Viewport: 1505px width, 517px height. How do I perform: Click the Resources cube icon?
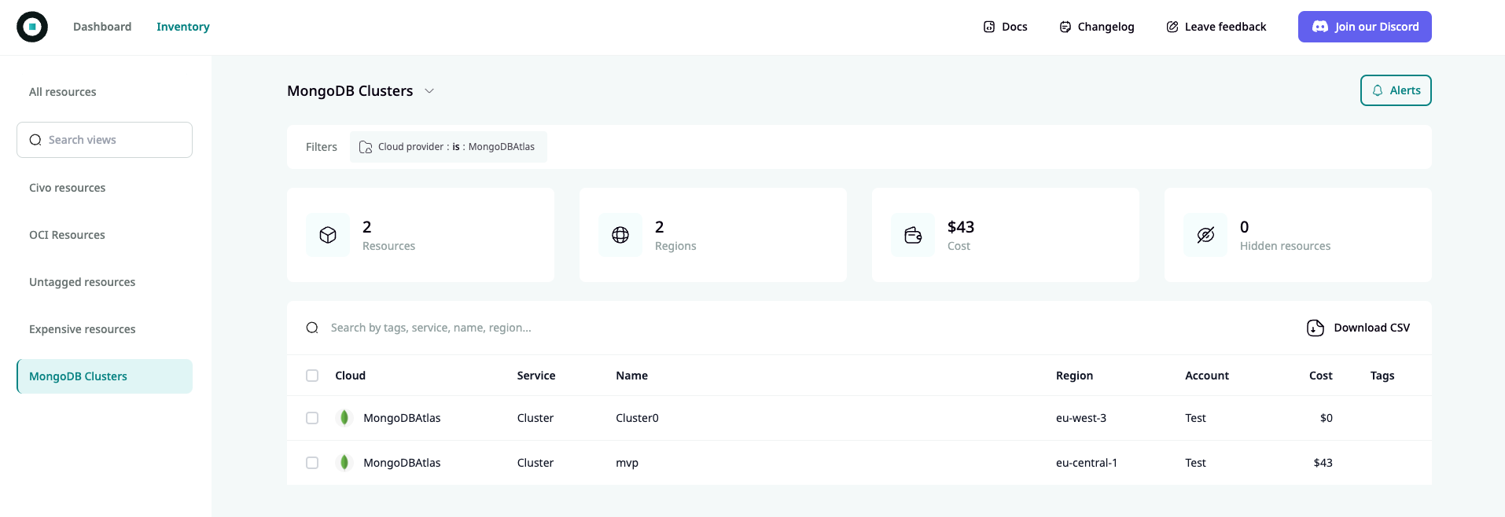(328, 235)
